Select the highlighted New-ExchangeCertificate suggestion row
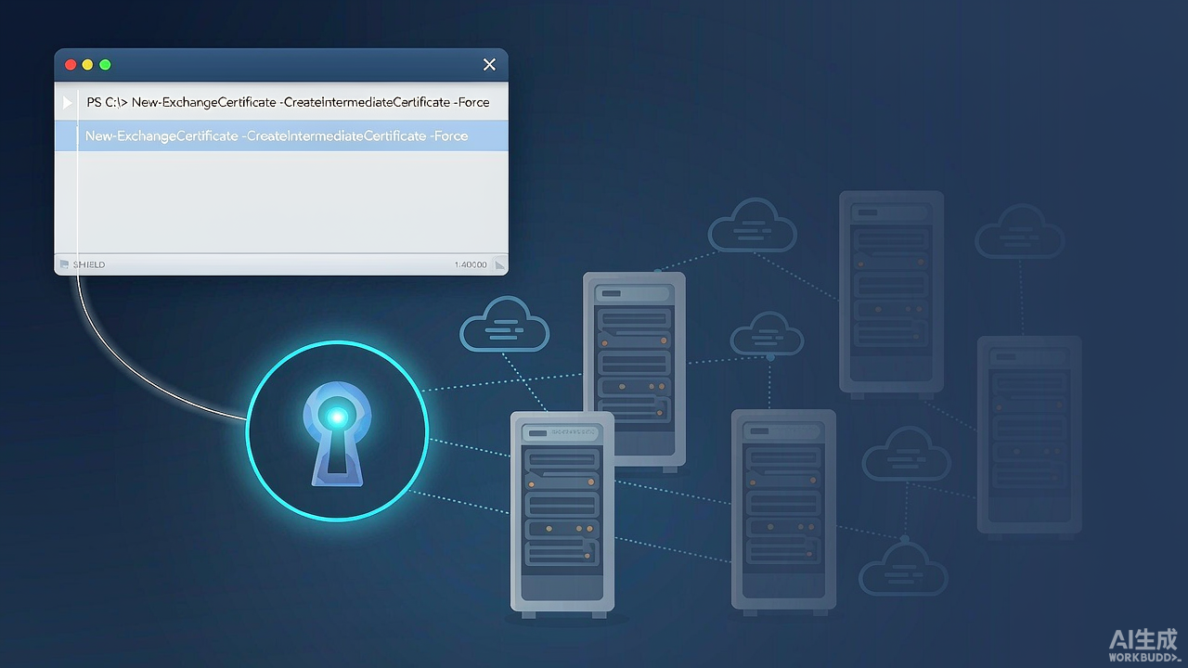 pyautogui.click(x=281, y=135)
